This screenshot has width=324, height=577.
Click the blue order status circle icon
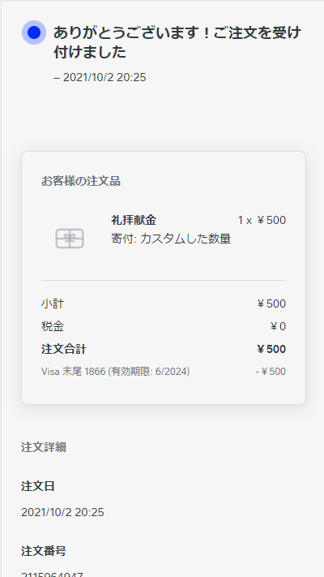(x=34, y=32)
